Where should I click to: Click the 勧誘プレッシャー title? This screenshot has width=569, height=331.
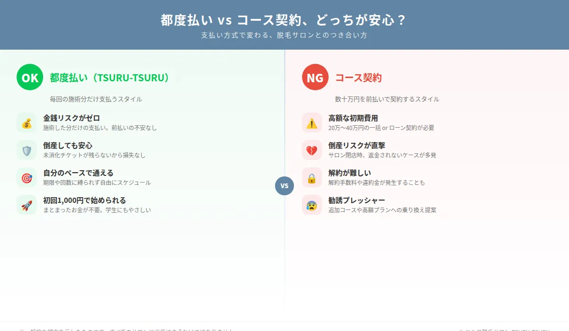click(x=357, y=200)
